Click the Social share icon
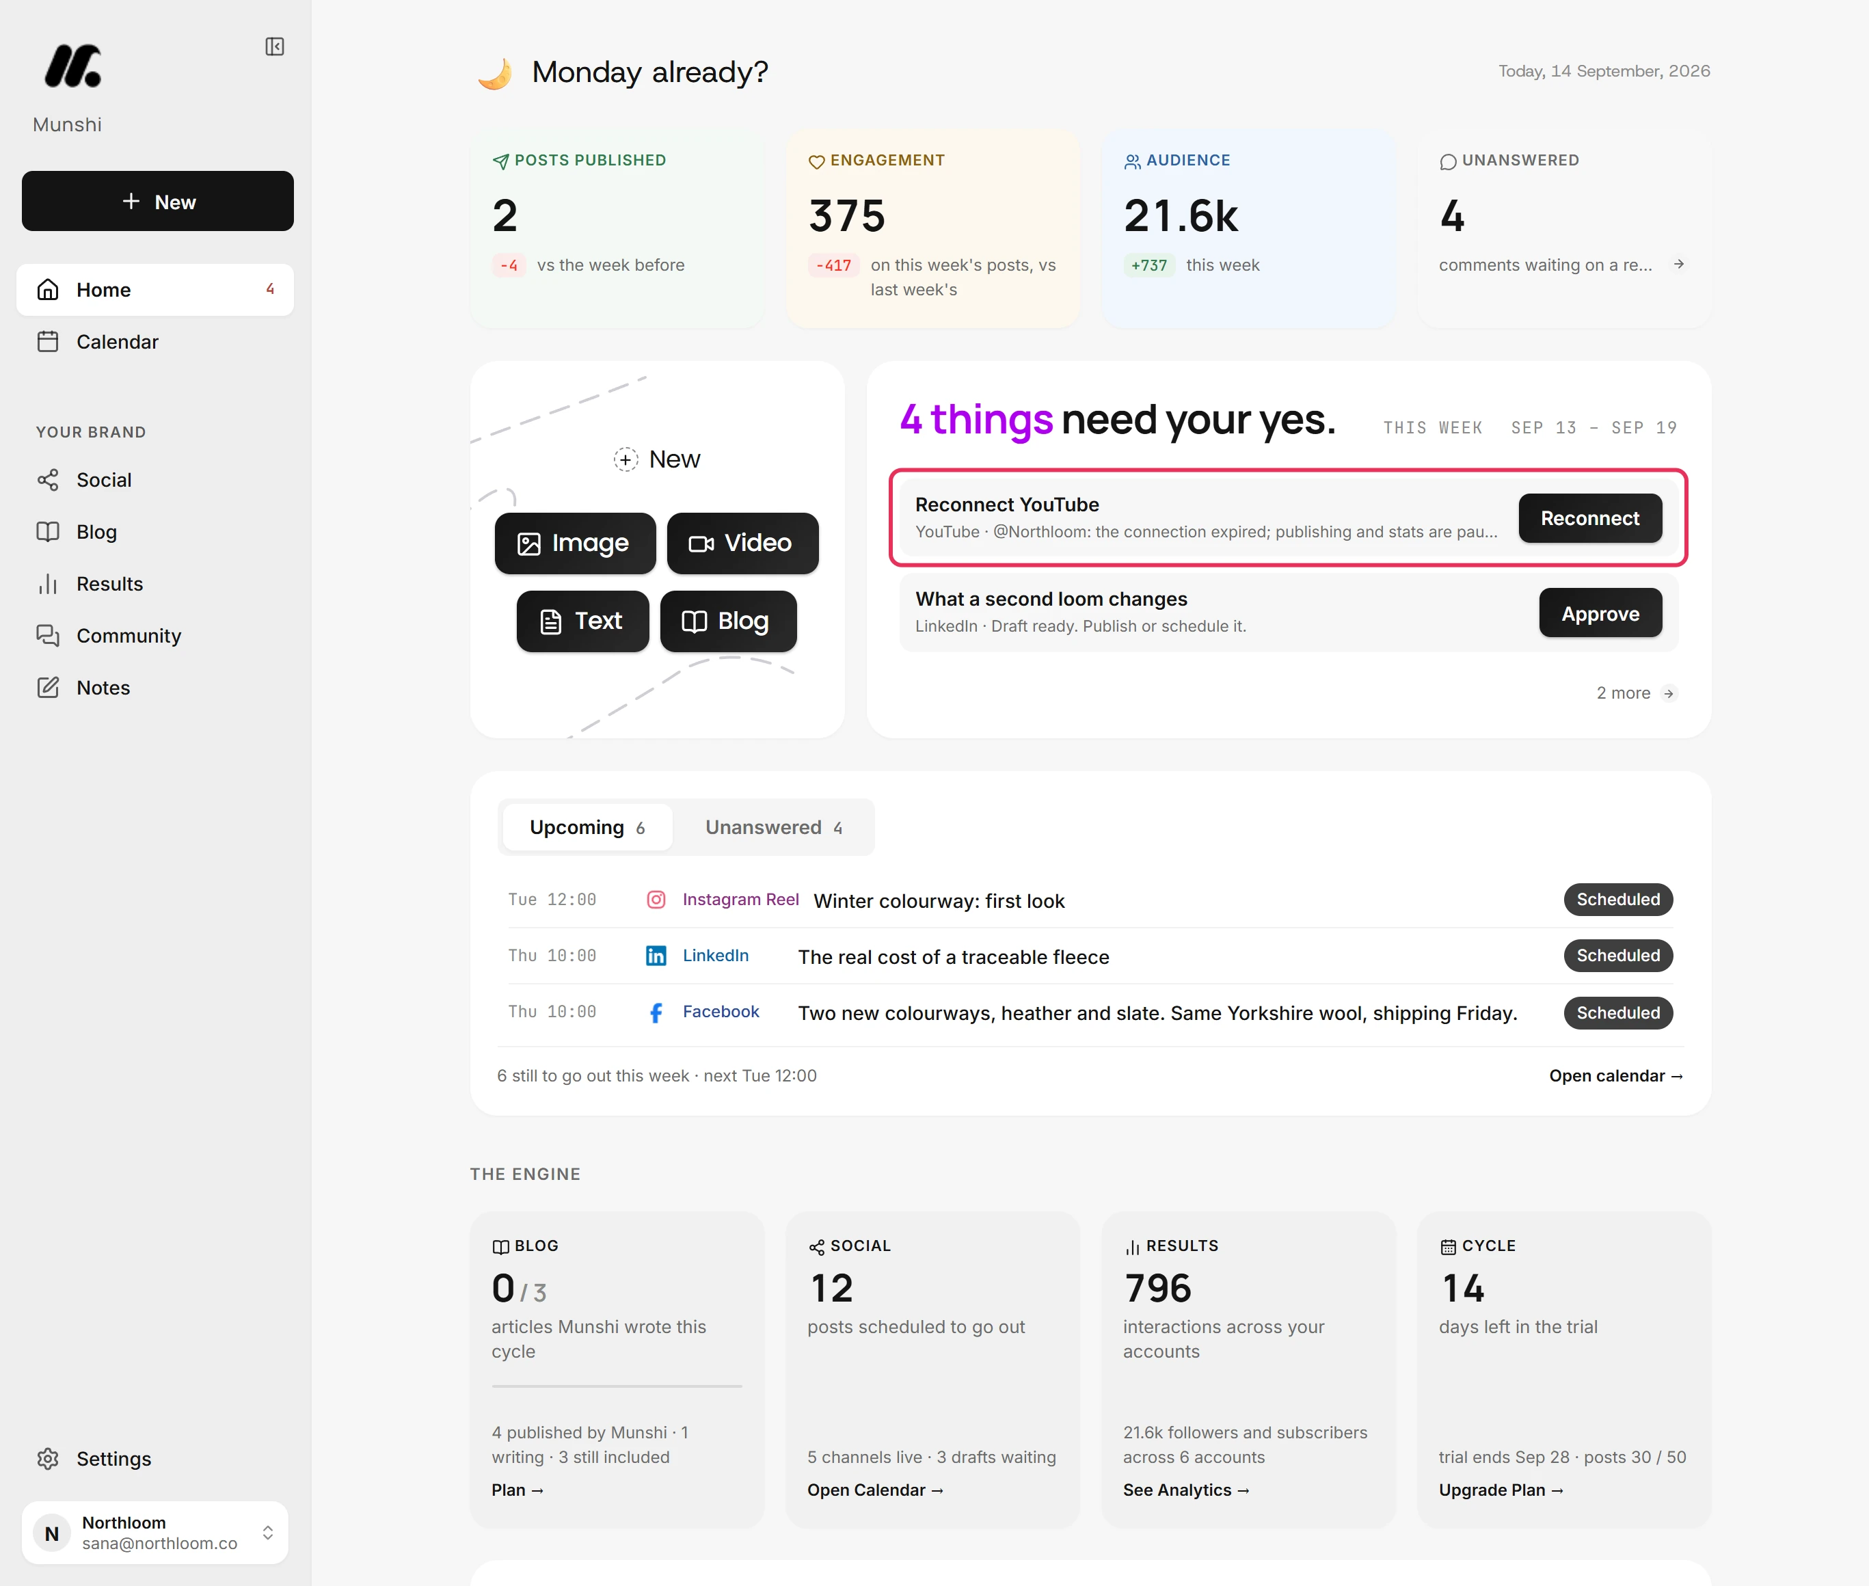1869x1586 pixels. [x=48, y=480]
